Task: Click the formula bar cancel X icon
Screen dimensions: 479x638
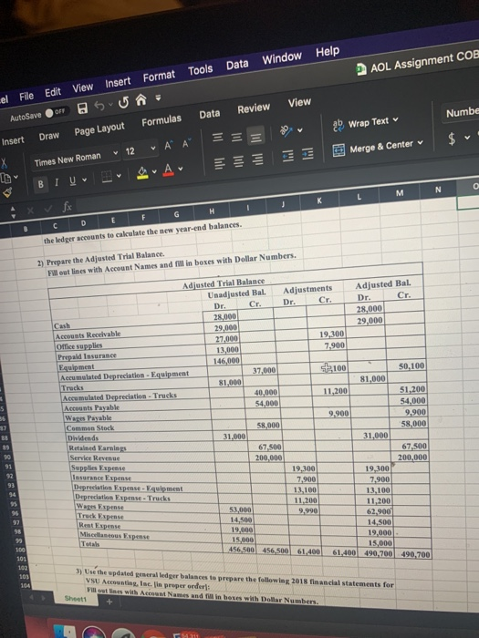Action: 30,211
